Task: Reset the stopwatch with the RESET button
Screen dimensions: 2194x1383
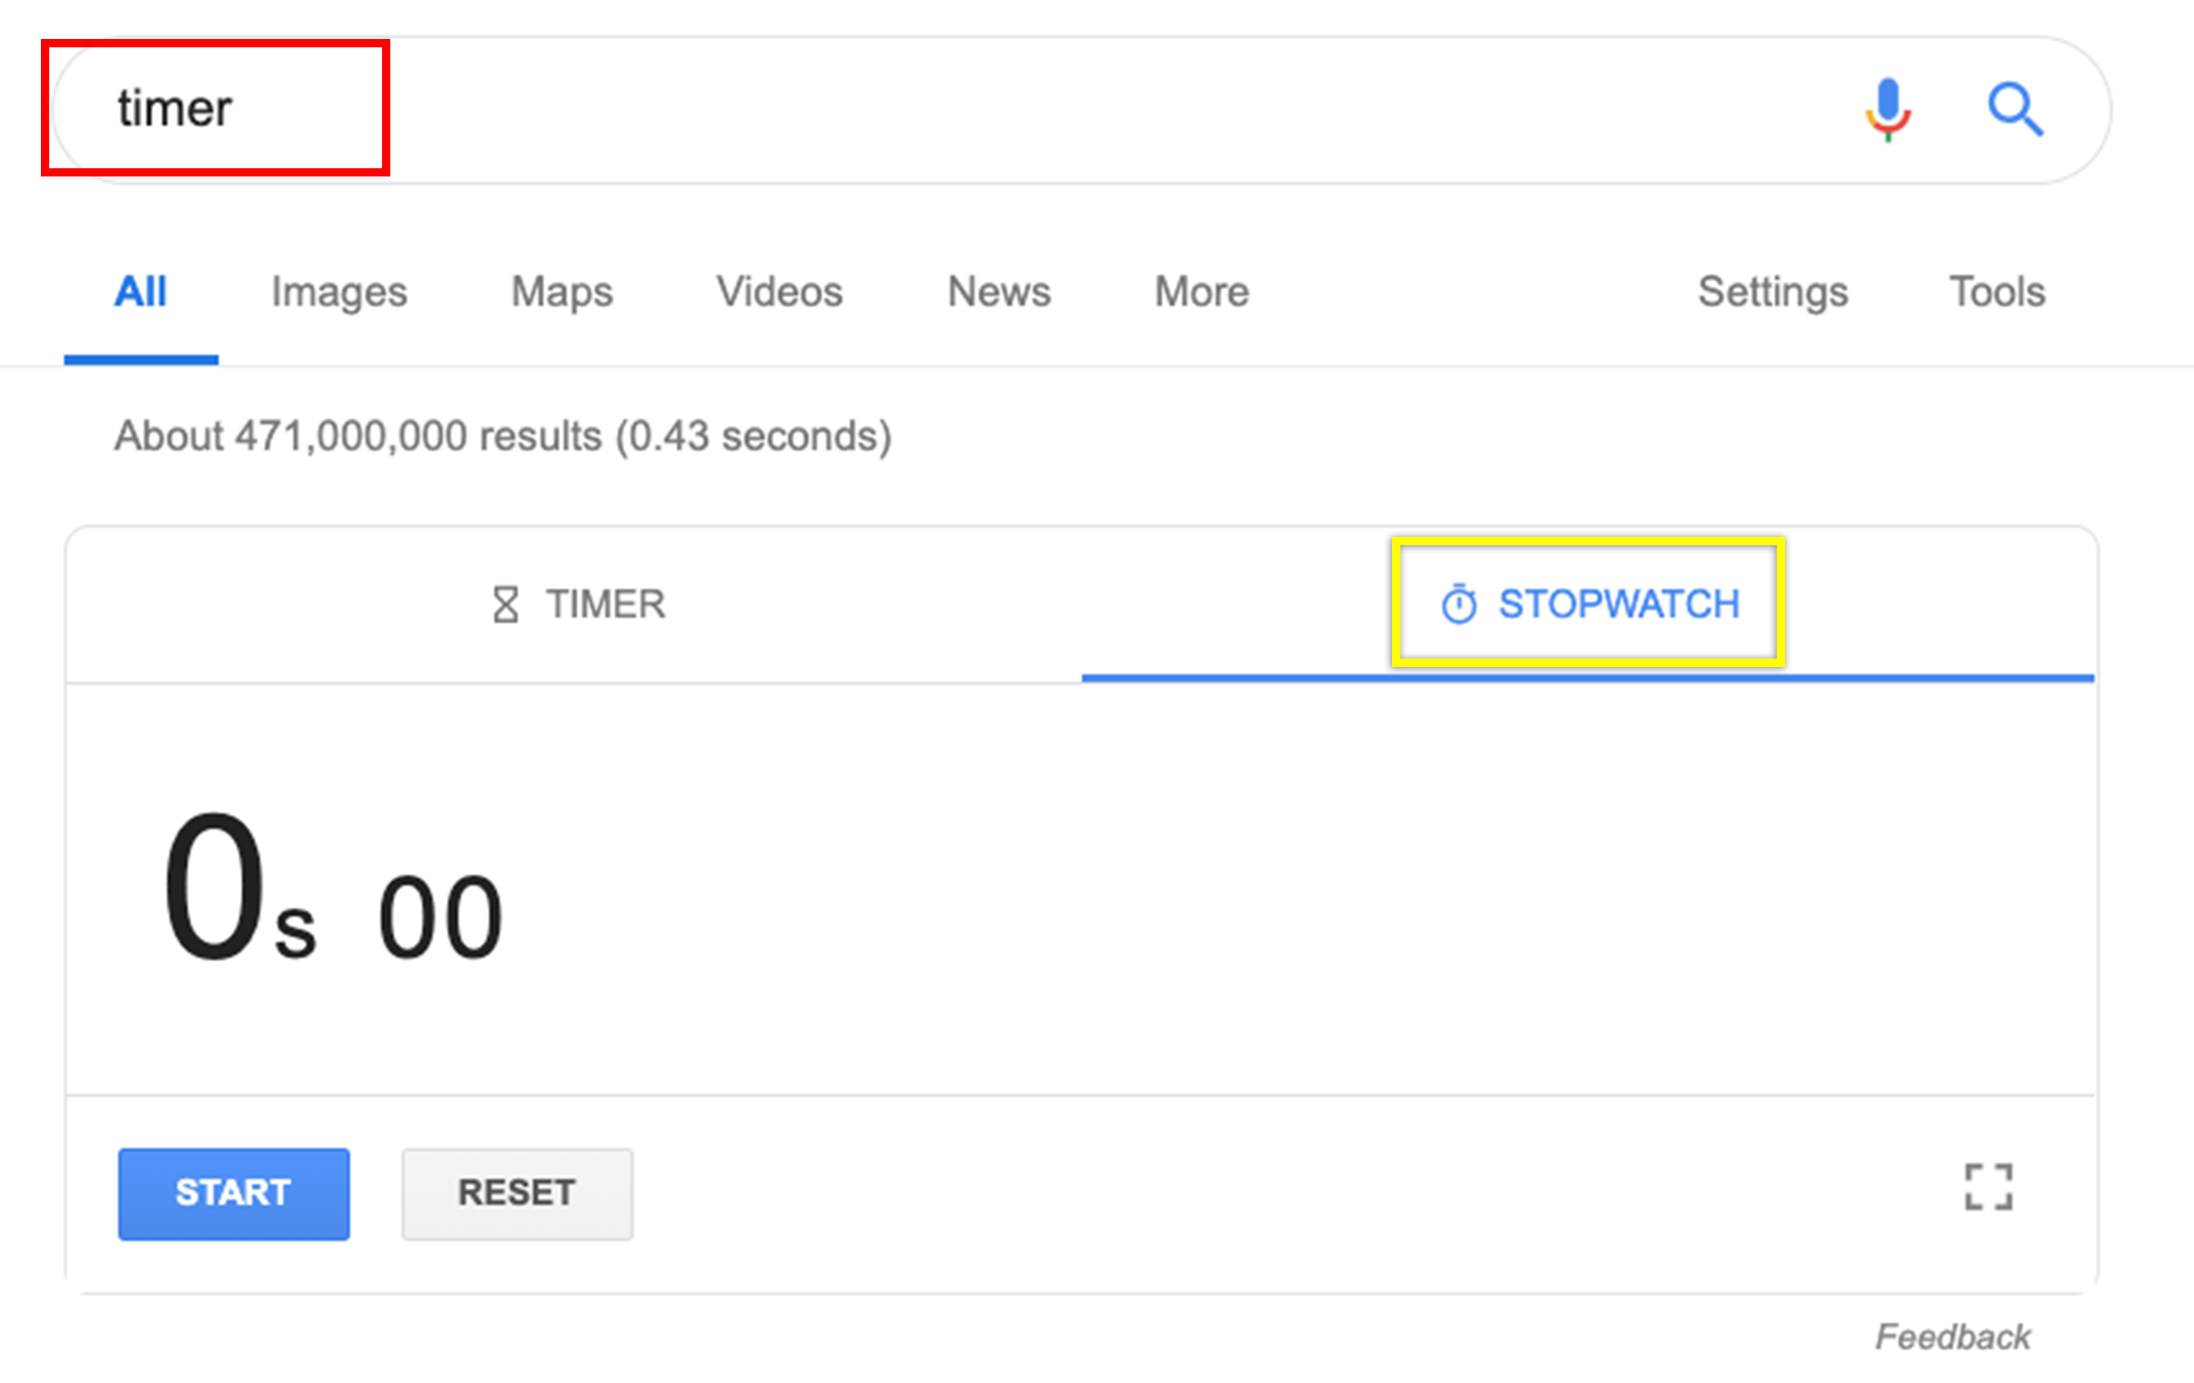Action: pyautogui.click(x=517, y=1194)
